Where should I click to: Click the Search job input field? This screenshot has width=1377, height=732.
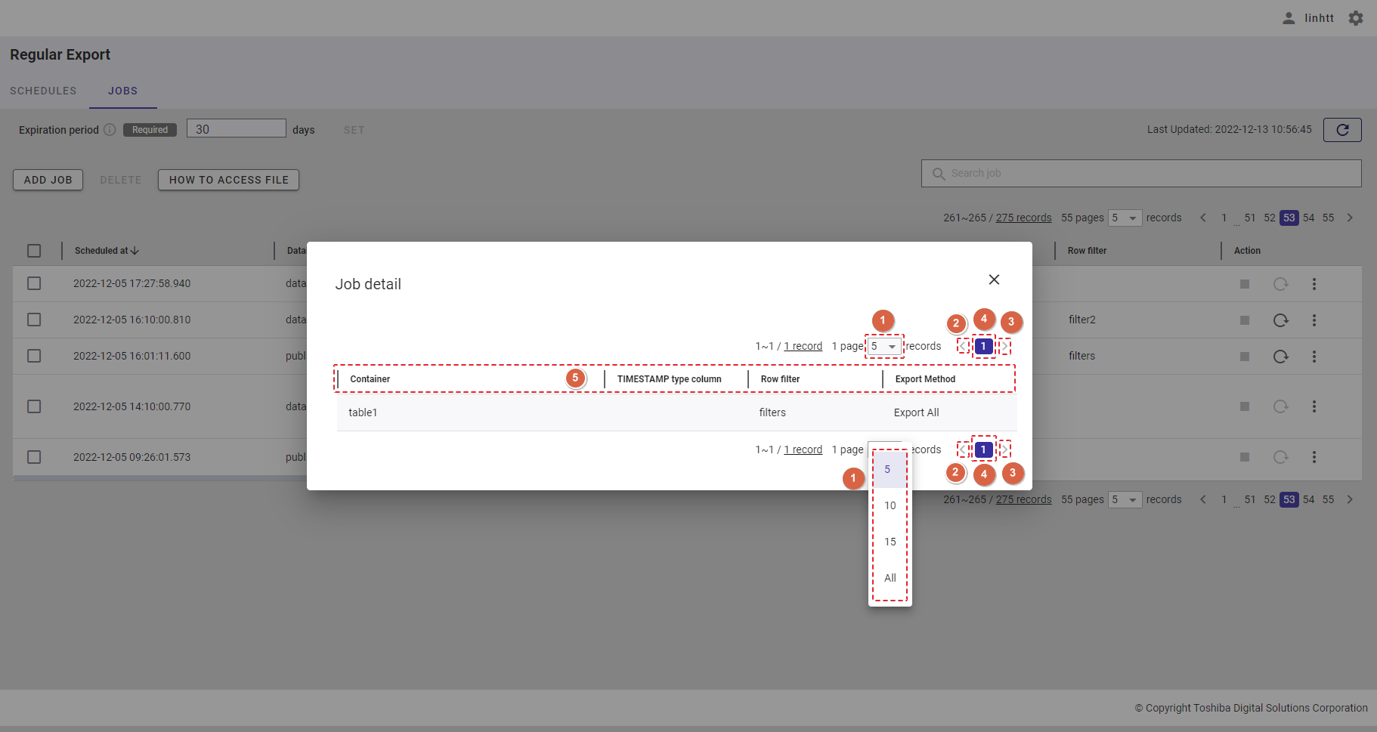coord(1141,173)
